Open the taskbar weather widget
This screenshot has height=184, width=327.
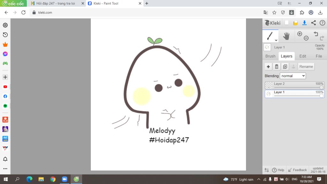click(238, 180)
